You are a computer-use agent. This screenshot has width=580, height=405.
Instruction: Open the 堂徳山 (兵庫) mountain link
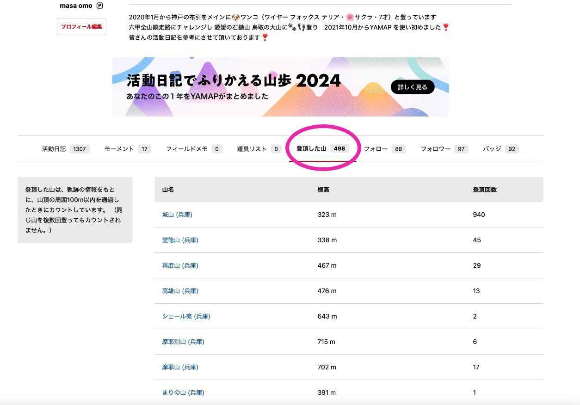pyautogui.click(x=180, y=240)
